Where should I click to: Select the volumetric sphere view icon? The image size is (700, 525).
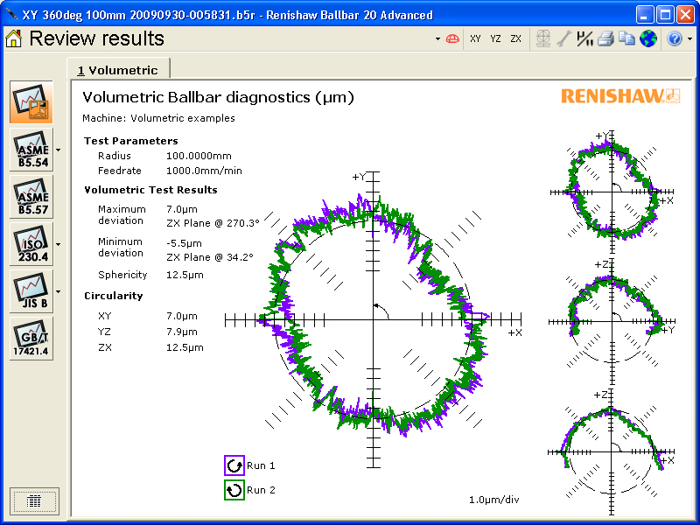pyautogui.click(x=453, y=38)
